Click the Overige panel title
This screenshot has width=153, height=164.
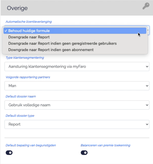click(17, 8)
